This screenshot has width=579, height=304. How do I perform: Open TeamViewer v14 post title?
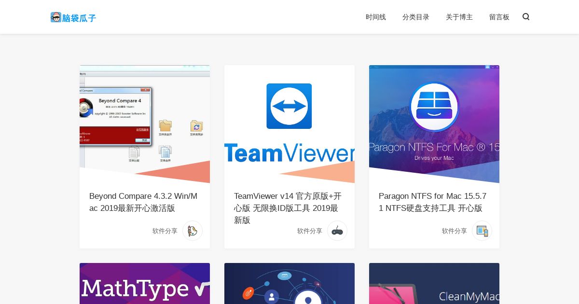[288, 208]
